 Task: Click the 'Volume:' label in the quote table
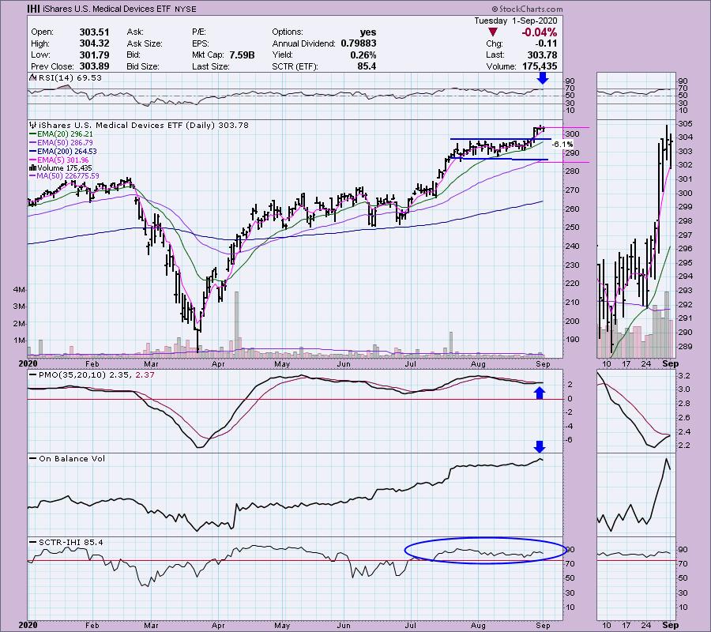point(501,66)
